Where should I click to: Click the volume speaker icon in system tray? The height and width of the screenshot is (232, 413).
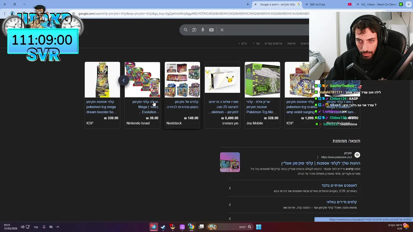(x=22, y=227)
